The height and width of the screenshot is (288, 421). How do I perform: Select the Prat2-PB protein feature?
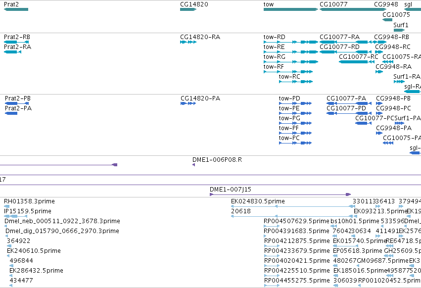[x=17, y=103]
